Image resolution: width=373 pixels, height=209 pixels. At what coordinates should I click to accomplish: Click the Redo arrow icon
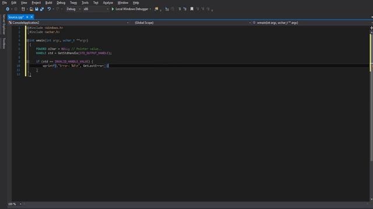[57, 9]
